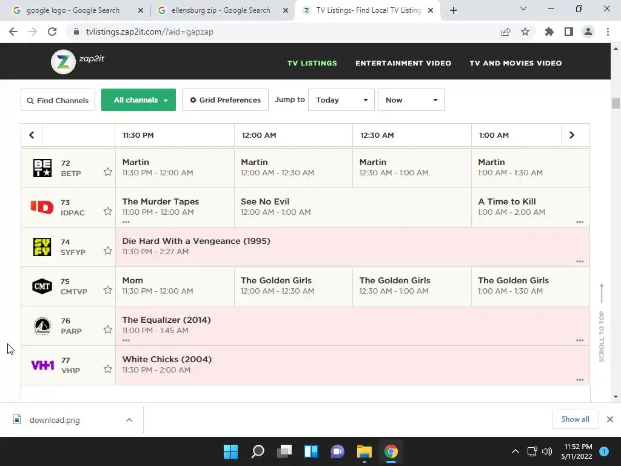Favorite channel 74 SYFYP with star
Screen dimensions: 621x466
point(108,251)
